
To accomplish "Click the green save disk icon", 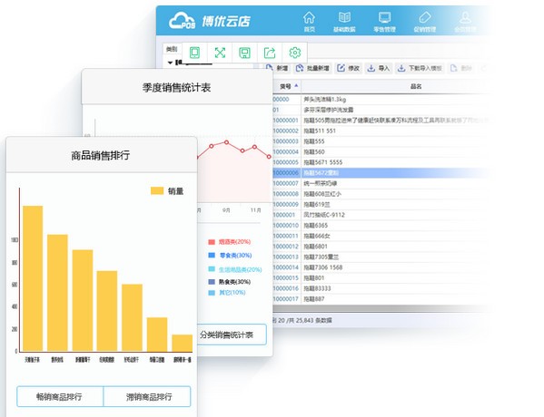I will point(244,53).
